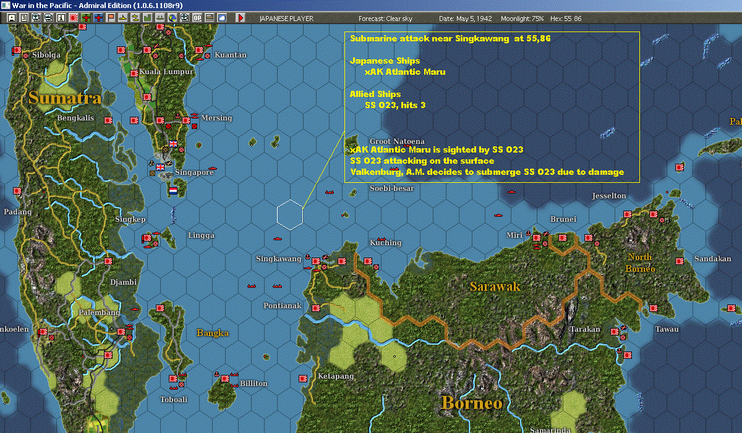Click the British flag marker north of Singapore
Viewport: 742px width, 433px height.
[x=173, y=145]
